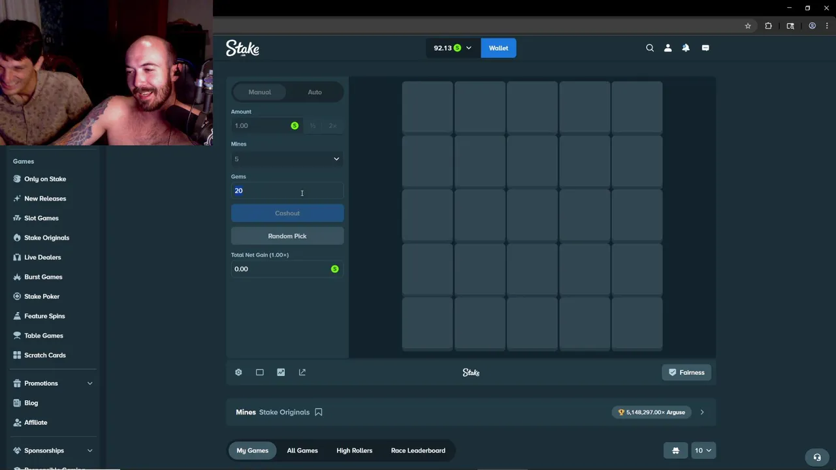Click the Feature Spins icon
Viewport: 836px width, 470px height.
coord(17,316)
